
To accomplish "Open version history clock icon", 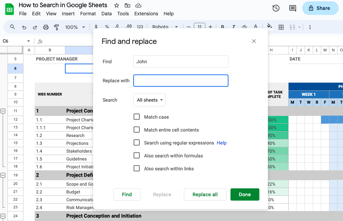I will (276, 8).
